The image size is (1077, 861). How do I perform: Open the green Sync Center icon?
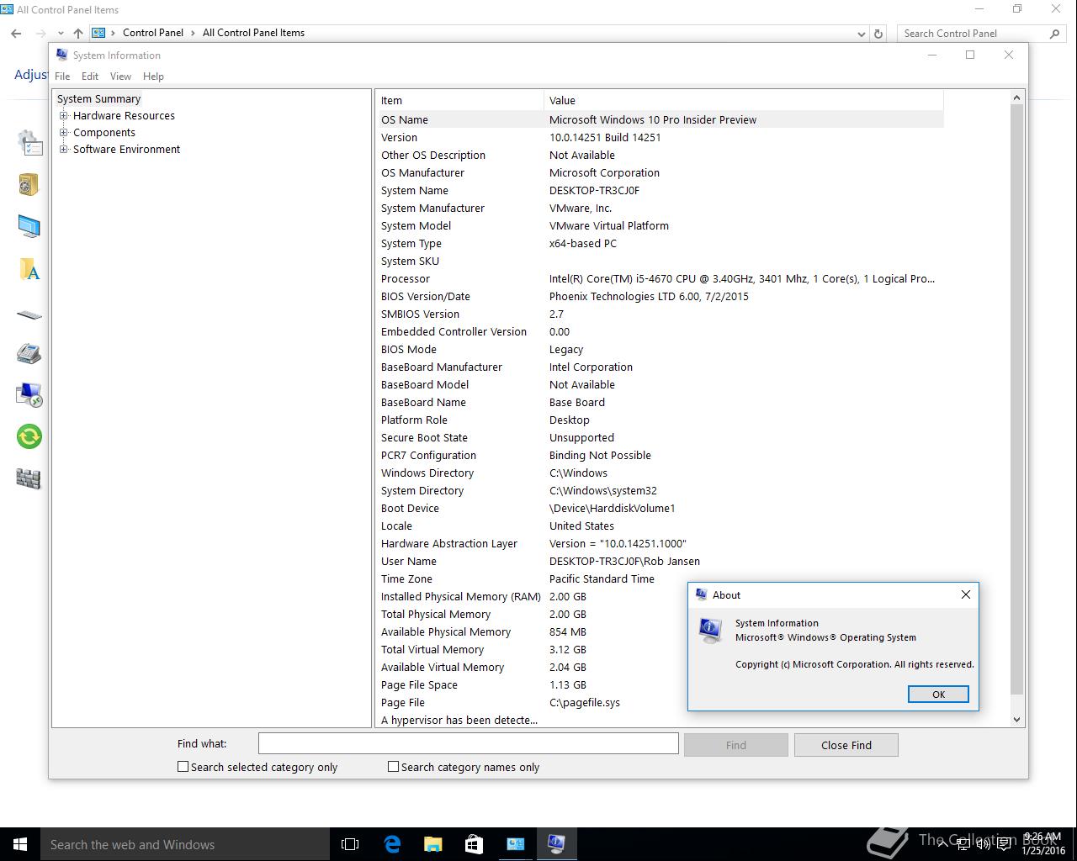click(29, 436)
